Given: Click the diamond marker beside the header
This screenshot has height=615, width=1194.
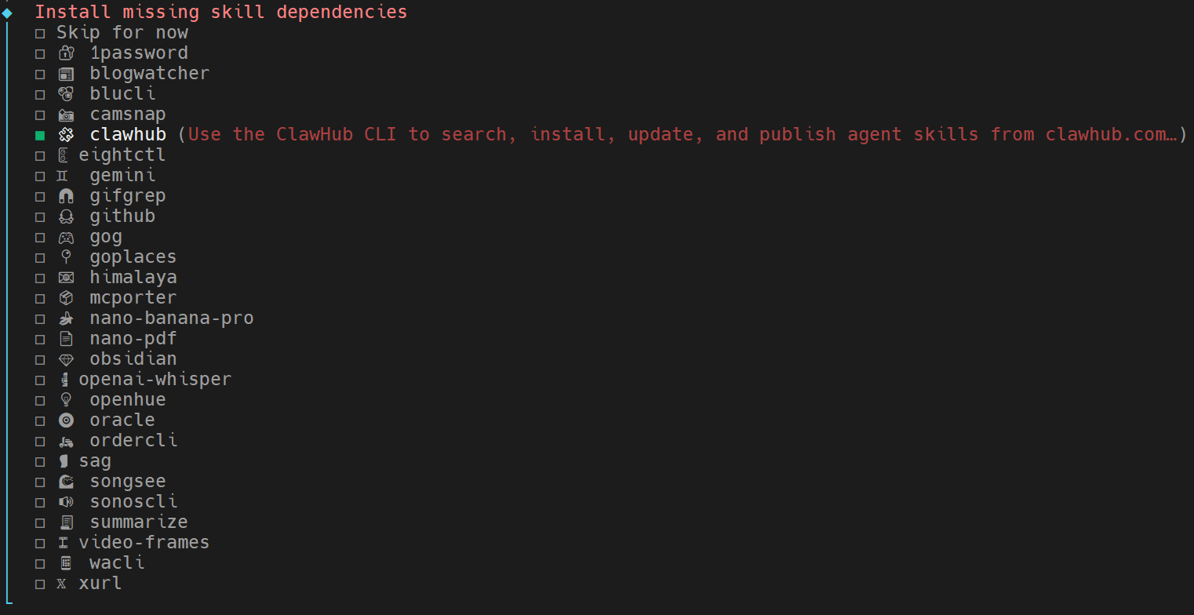Looking at the screenshot, I should (8, 12).
